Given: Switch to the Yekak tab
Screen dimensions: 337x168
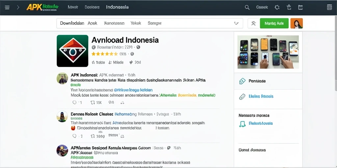Looking at the screenshot, I should 136,23.
